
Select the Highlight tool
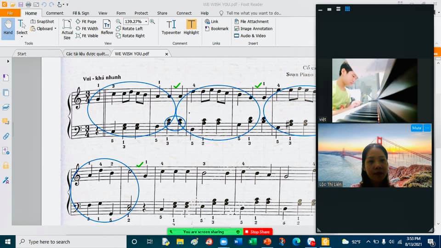point(191,27)
